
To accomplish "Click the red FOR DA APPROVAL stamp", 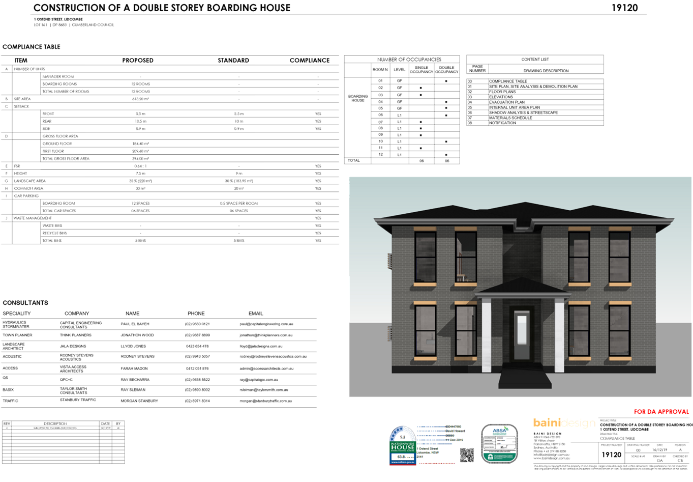I will (661, 411).
